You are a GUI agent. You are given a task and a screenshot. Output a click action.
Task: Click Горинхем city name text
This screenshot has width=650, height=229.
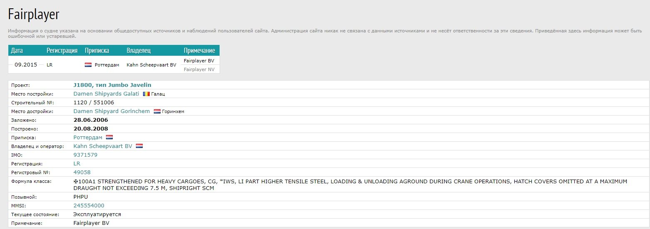pos(173,111)
